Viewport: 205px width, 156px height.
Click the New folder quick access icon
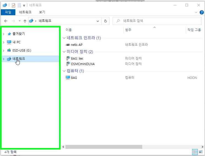(19, 5)
